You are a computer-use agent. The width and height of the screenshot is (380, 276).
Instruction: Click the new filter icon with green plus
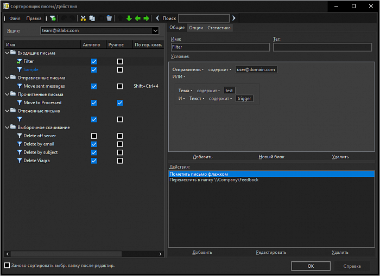click(53, 18)
